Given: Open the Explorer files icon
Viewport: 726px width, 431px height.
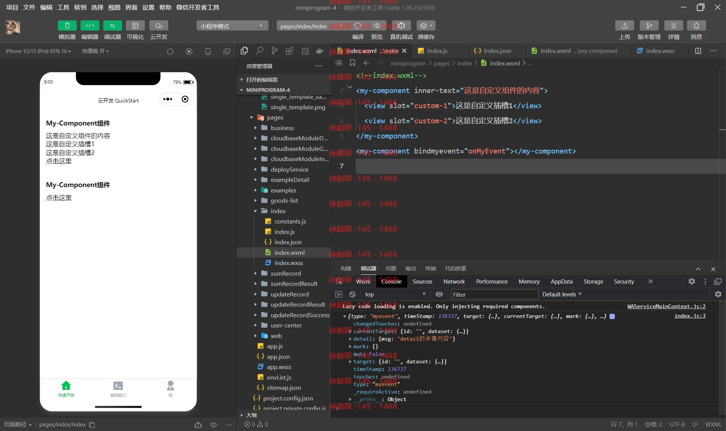Looking at the screenshot, I should (244, 51).
